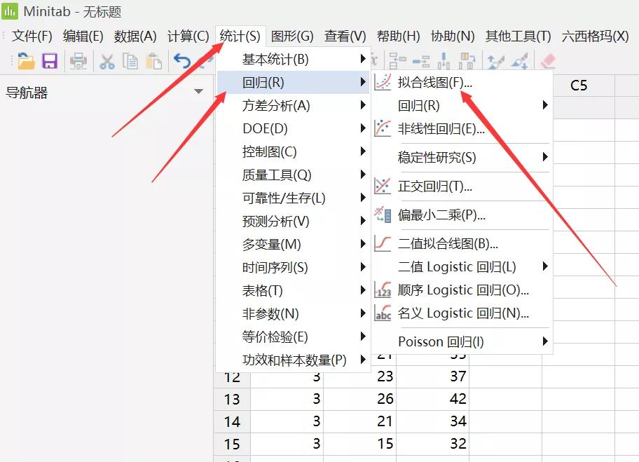639x462 pixels.
Task: Click the orthogonal regression icon
Action: click(x=383, y=186)
